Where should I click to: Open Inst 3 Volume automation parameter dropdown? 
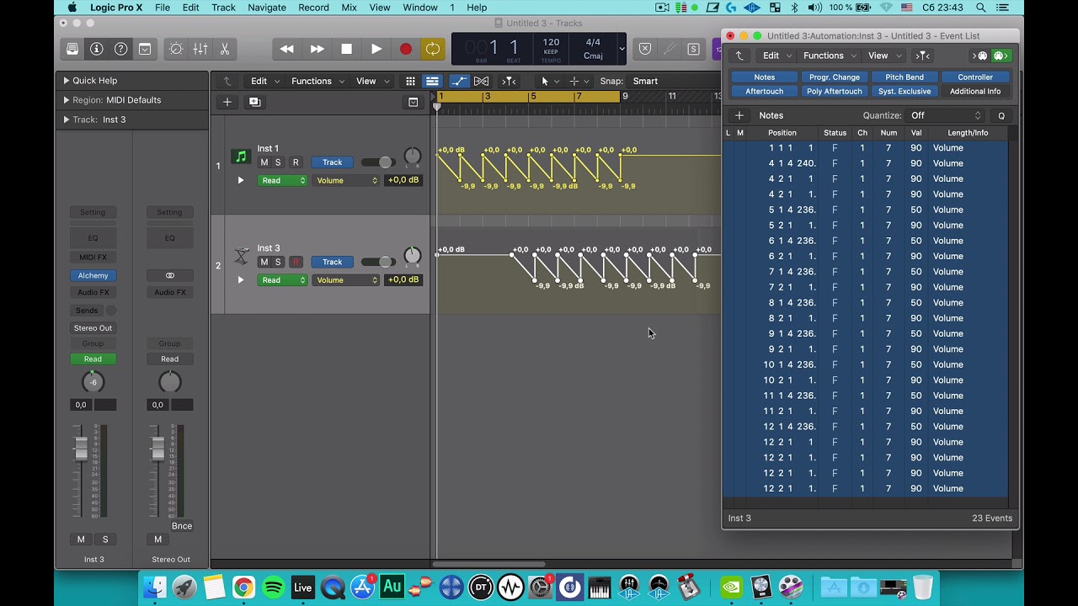click(x=346, y=279)
